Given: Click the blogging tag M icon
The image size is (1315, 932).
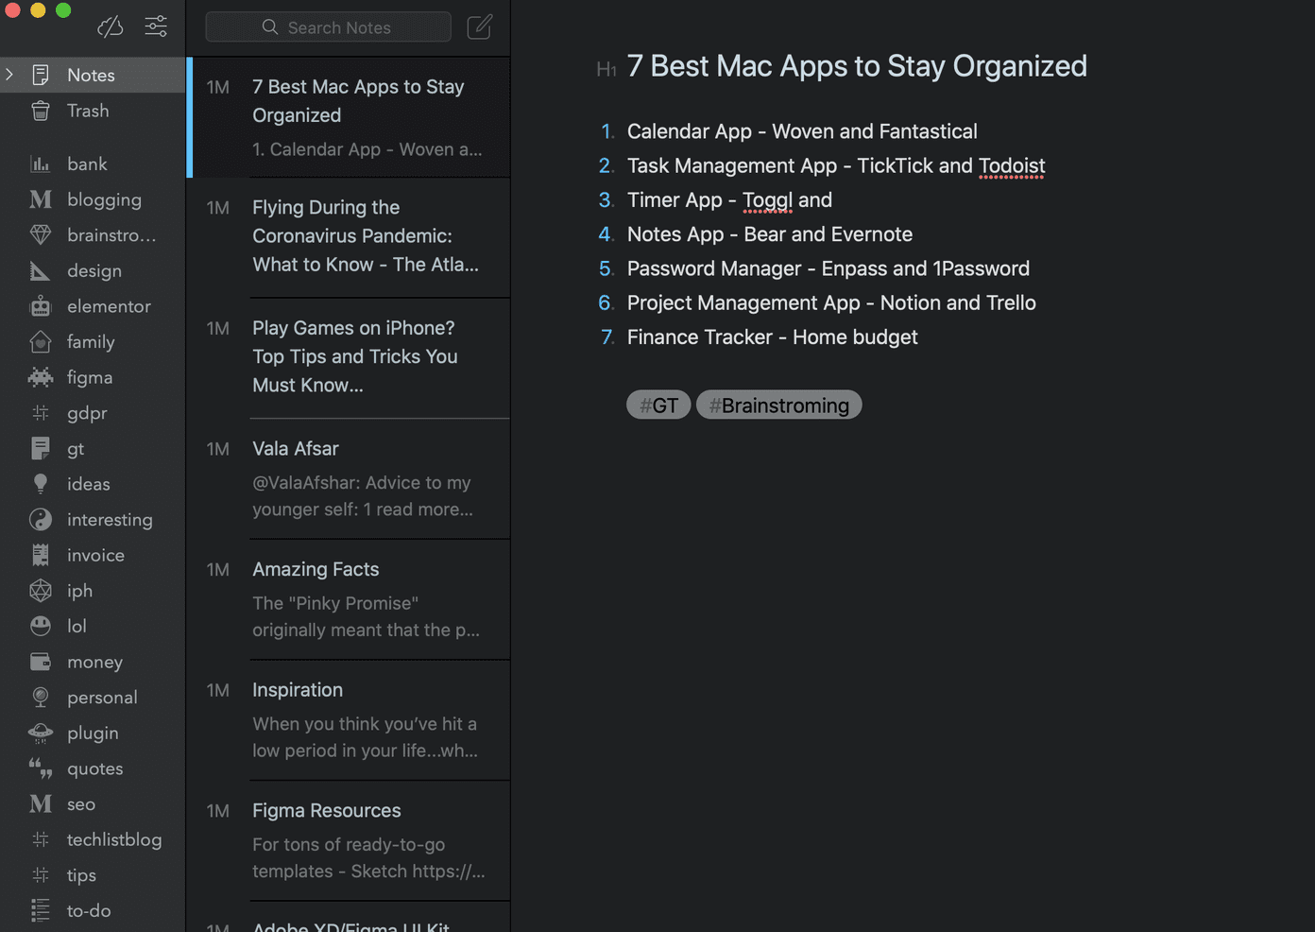Looking at the screenshot, I should (41, 199).
